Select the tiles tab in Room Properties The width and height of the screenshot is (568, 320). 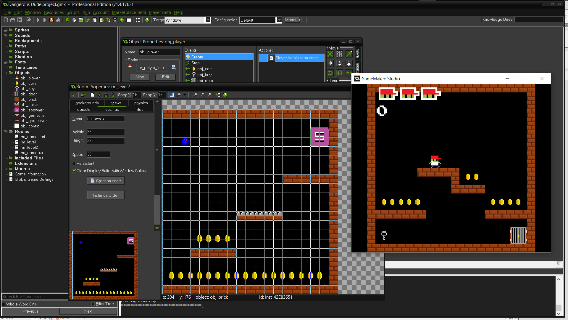click(x=139, y=109)
